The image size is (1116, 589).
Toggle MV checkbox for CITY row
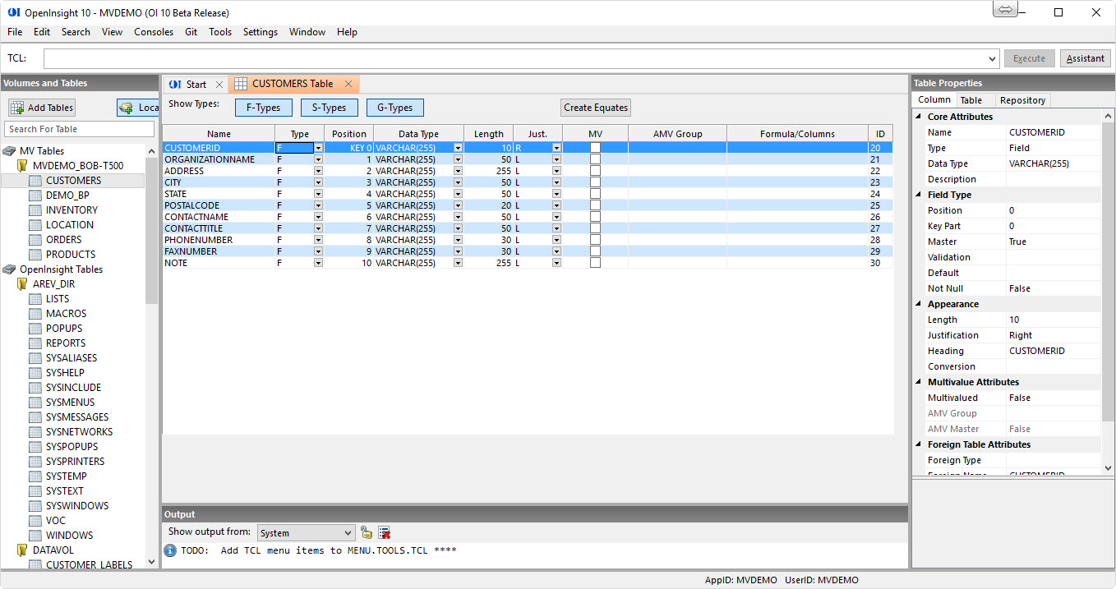[595, 182]
